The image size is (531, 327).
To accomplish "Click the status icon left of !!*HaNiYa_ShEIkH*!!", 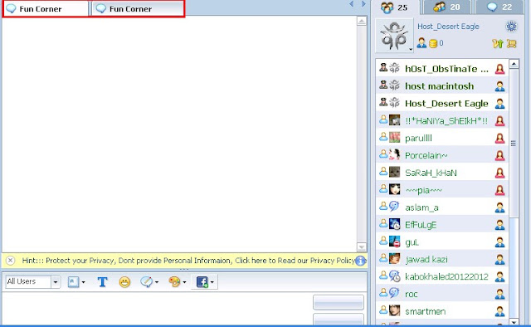I will click(383, 120).
